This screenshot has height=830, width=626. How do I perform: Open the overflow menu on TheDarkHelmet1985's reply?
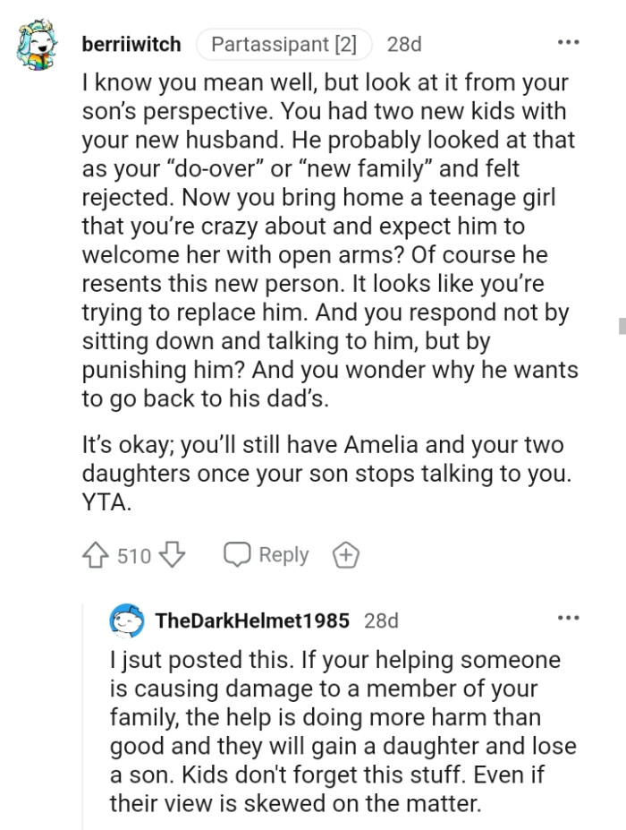(x=570, y=618)
